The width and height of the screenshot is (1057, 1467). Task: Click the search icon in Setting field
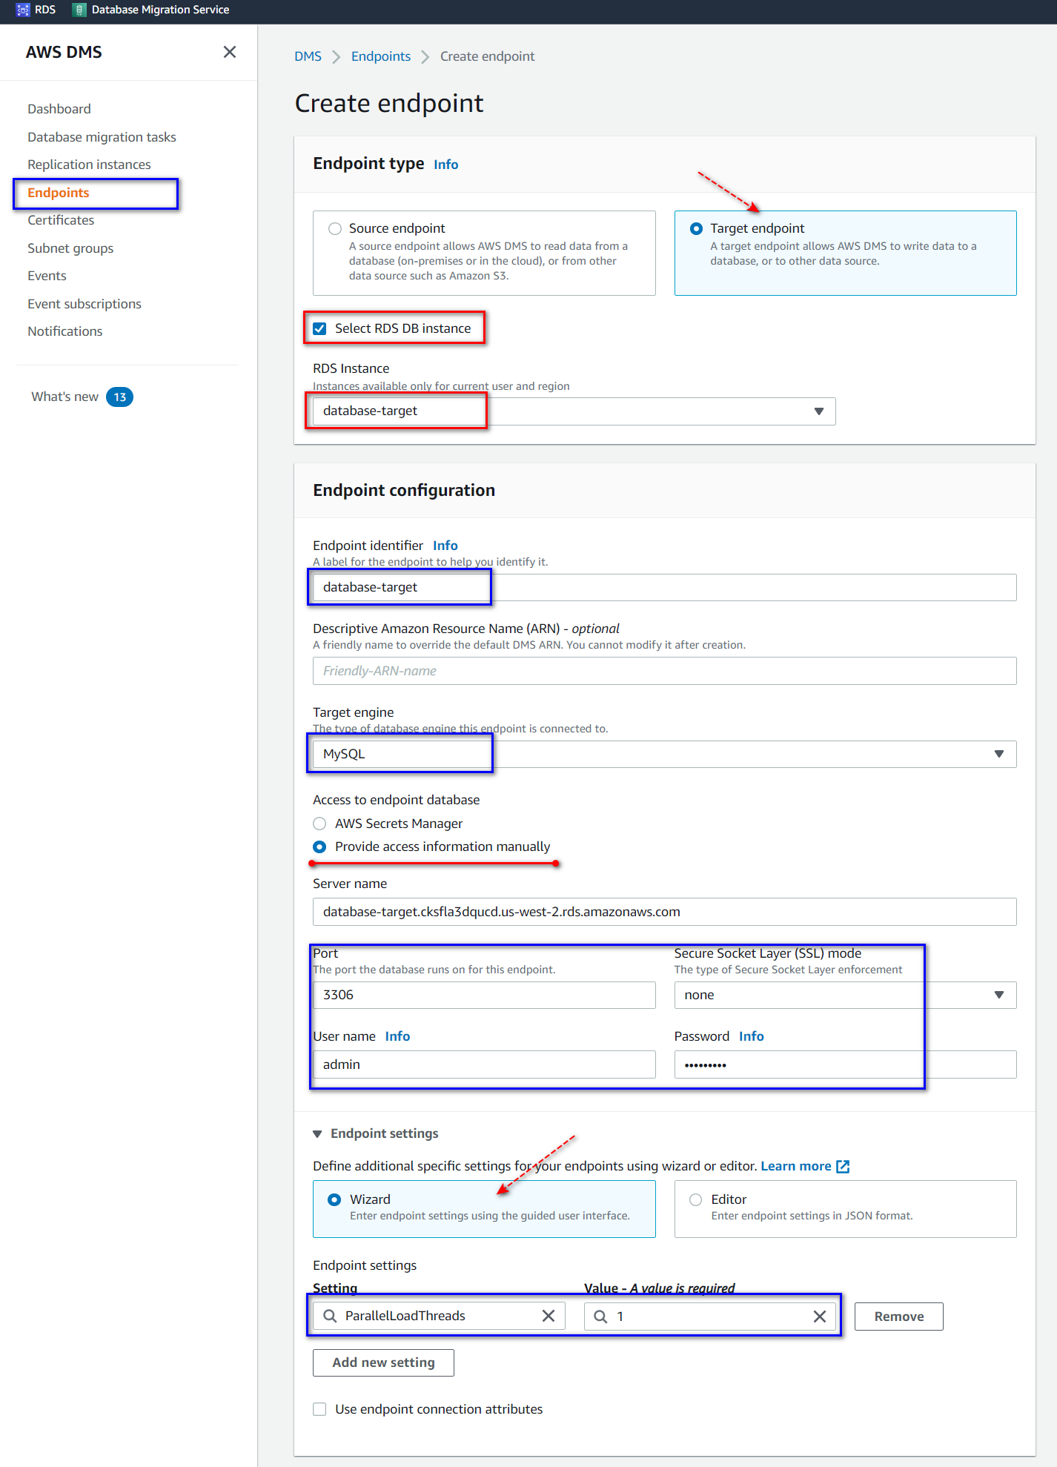[x=330, y=1316]
